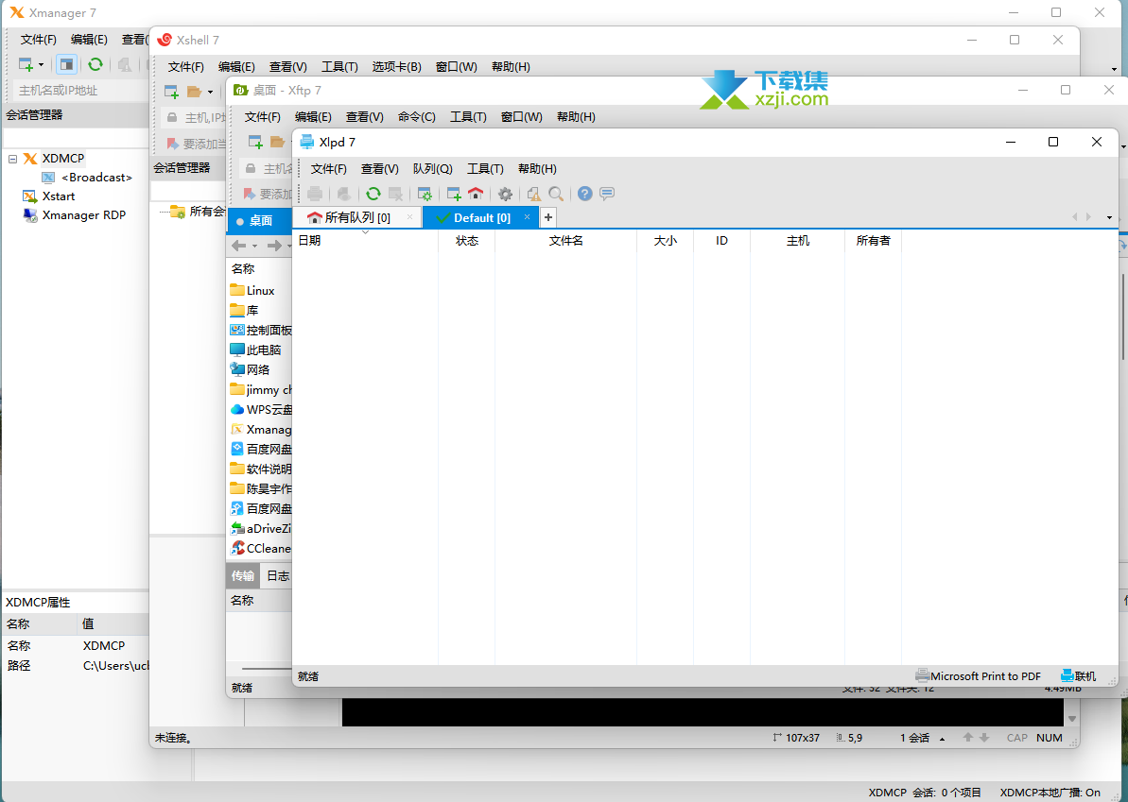This screenshot has height=802, width=1128.
Task: Toggle session manager pane button in Xmanager
Action: pos(66,64)
